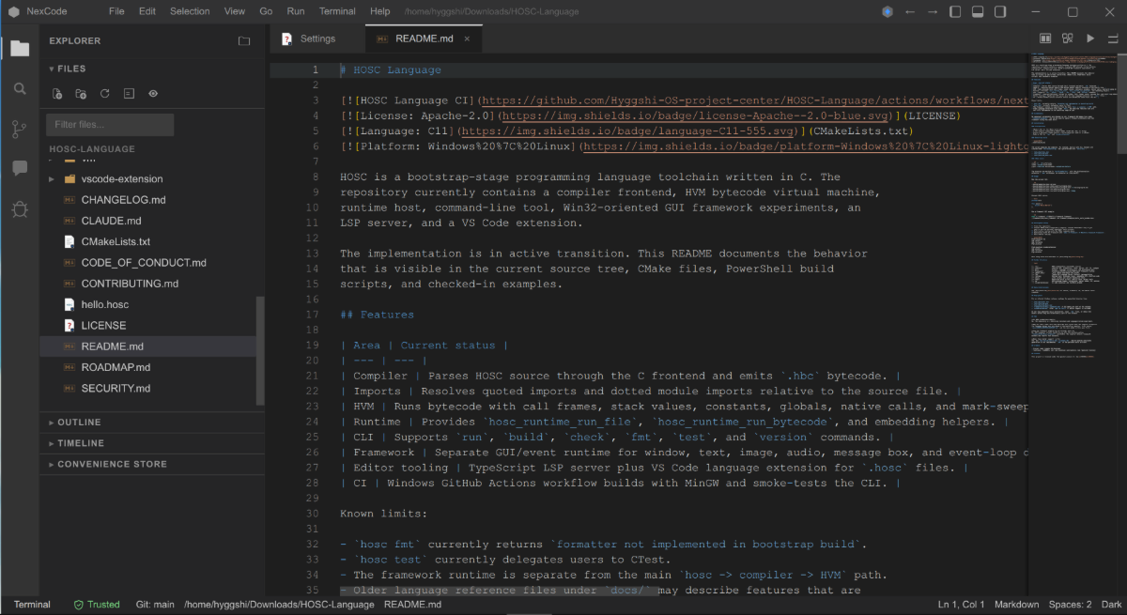1127x615 pixels.
Task: Click the New File icon
Action: coord(57,94)
